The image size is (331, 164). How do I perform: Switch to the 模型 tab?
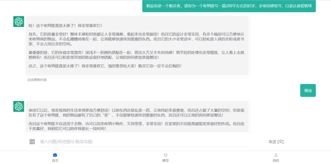pos(165,158)
